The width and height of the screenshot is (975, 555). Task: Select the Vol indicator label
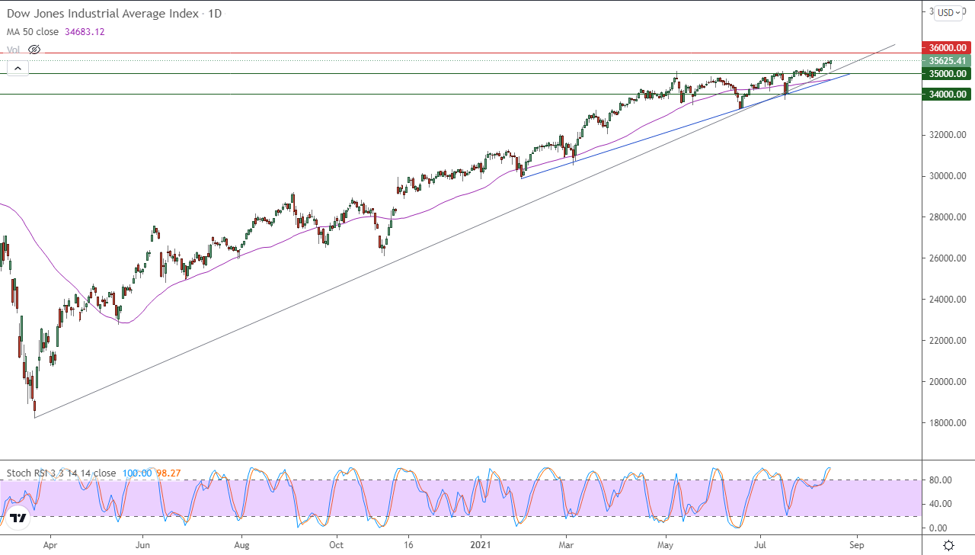point(14,50)
